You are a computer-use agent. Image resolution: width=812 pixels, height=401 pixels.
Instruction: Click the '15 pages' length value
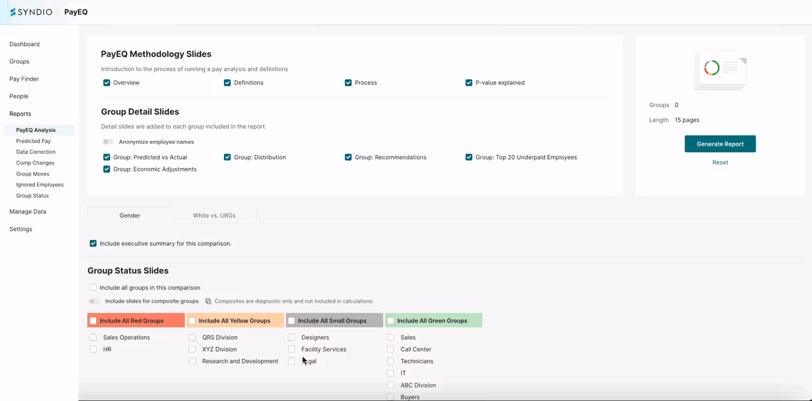point(687,120)
